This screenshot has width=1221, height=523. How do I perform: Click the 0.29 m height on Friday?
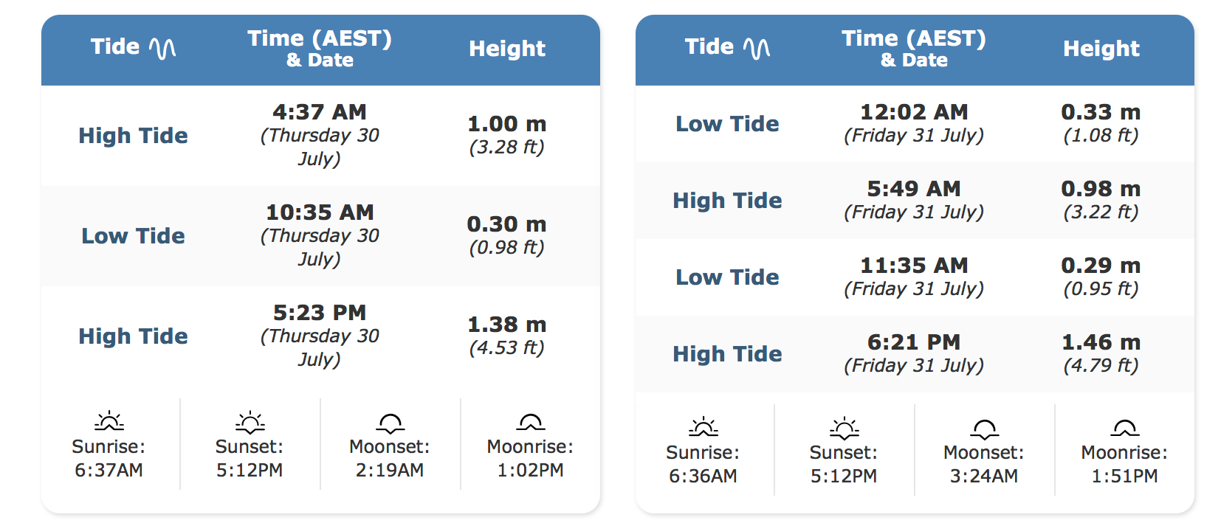(1101, 266)
